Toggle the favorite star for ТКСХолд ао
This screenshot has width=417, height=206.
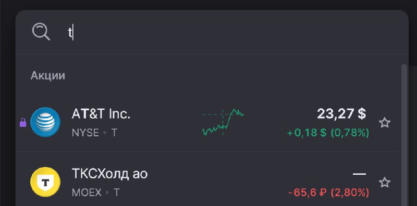pyautogui.click(x=385, y=183)
